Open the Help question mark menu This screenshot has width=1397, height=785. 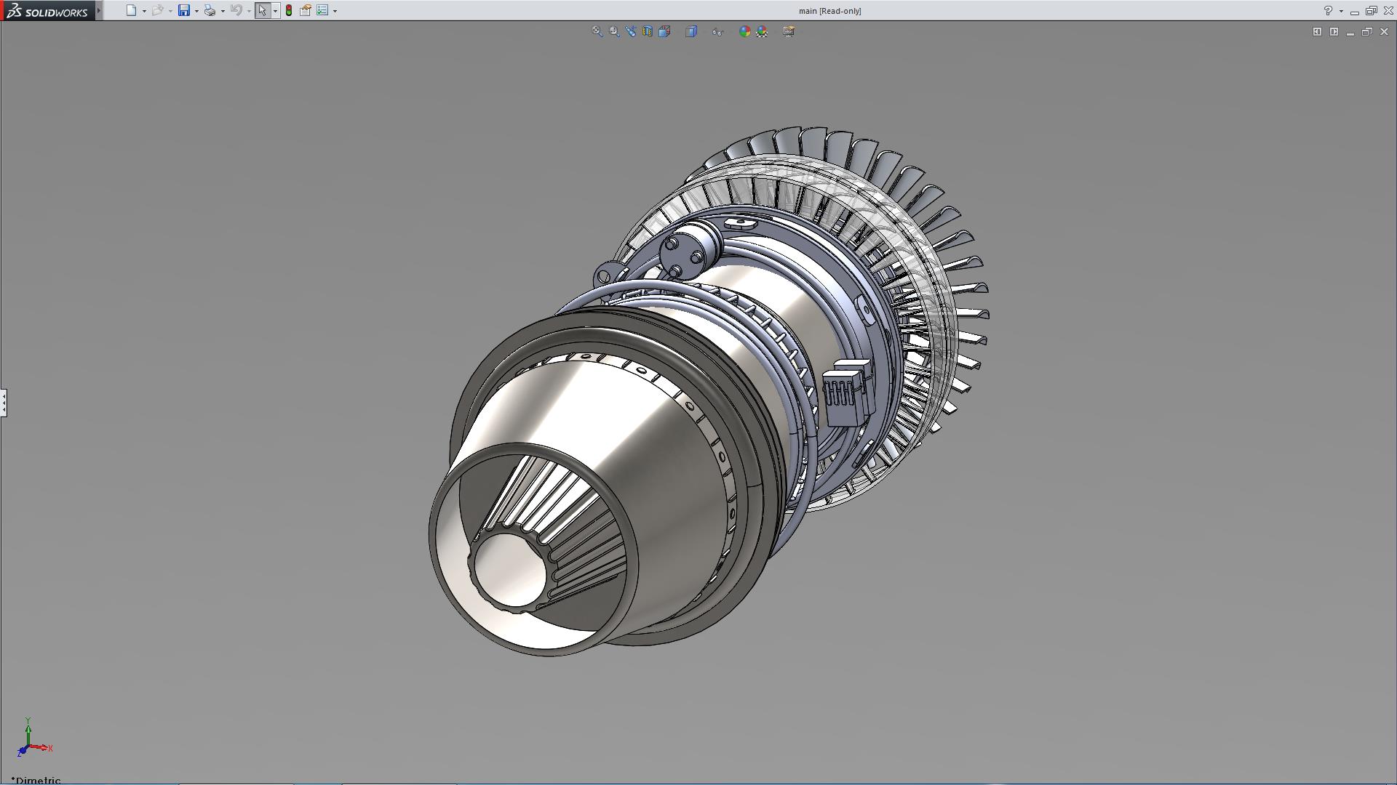point(1328,11)
